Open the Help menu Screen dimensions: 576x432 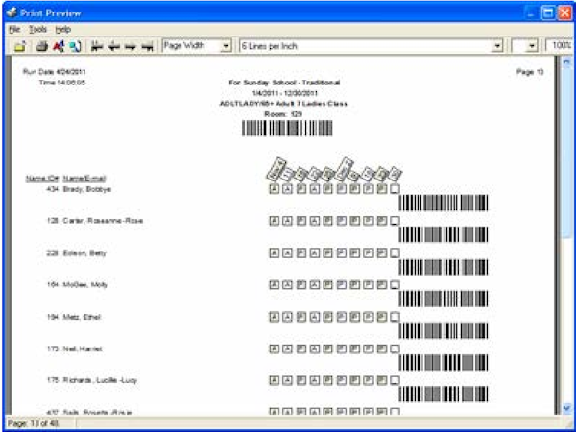pos(62,29)
